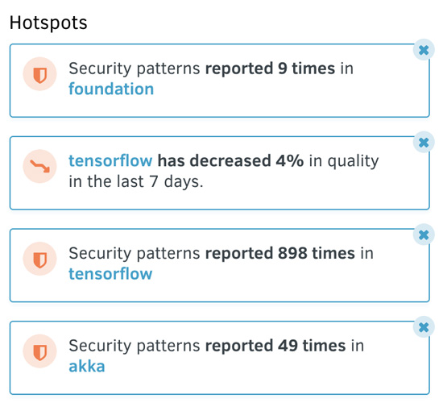Click the text "in the last 7 days."
443x411 pixels.
coord(136,181)
